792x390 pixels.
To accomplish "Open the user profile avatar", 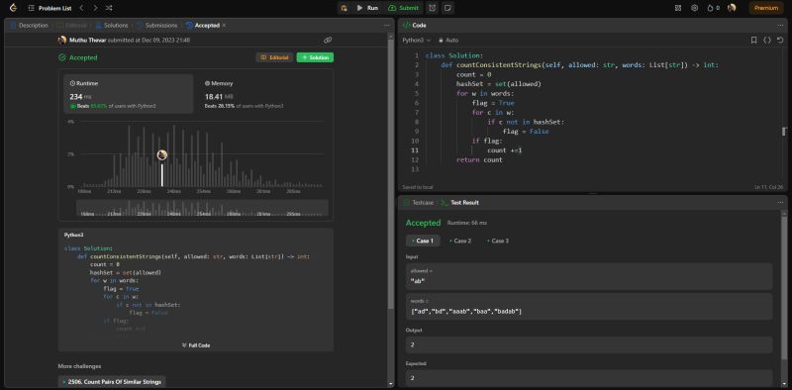I will (x=732, y=8).
